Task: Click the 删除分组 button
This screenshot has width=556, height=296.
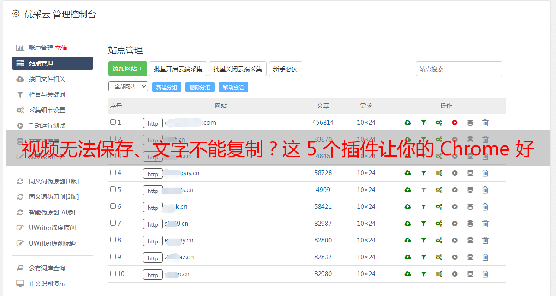Action: coord(200,87)
